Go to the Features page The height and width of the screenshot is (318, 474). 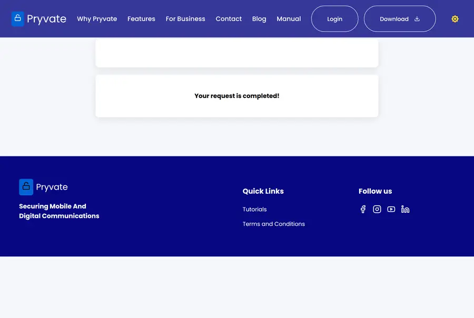click(141, 19)
